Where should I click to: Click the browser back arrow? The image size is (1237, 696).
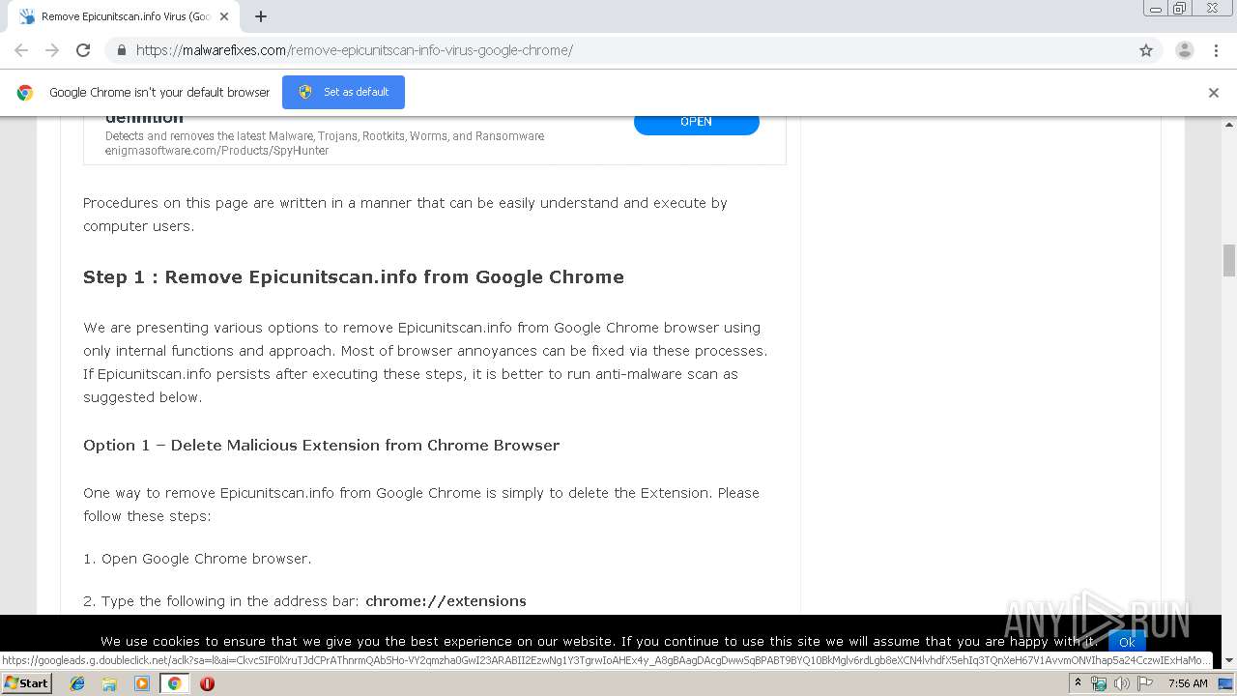(21, 50)
